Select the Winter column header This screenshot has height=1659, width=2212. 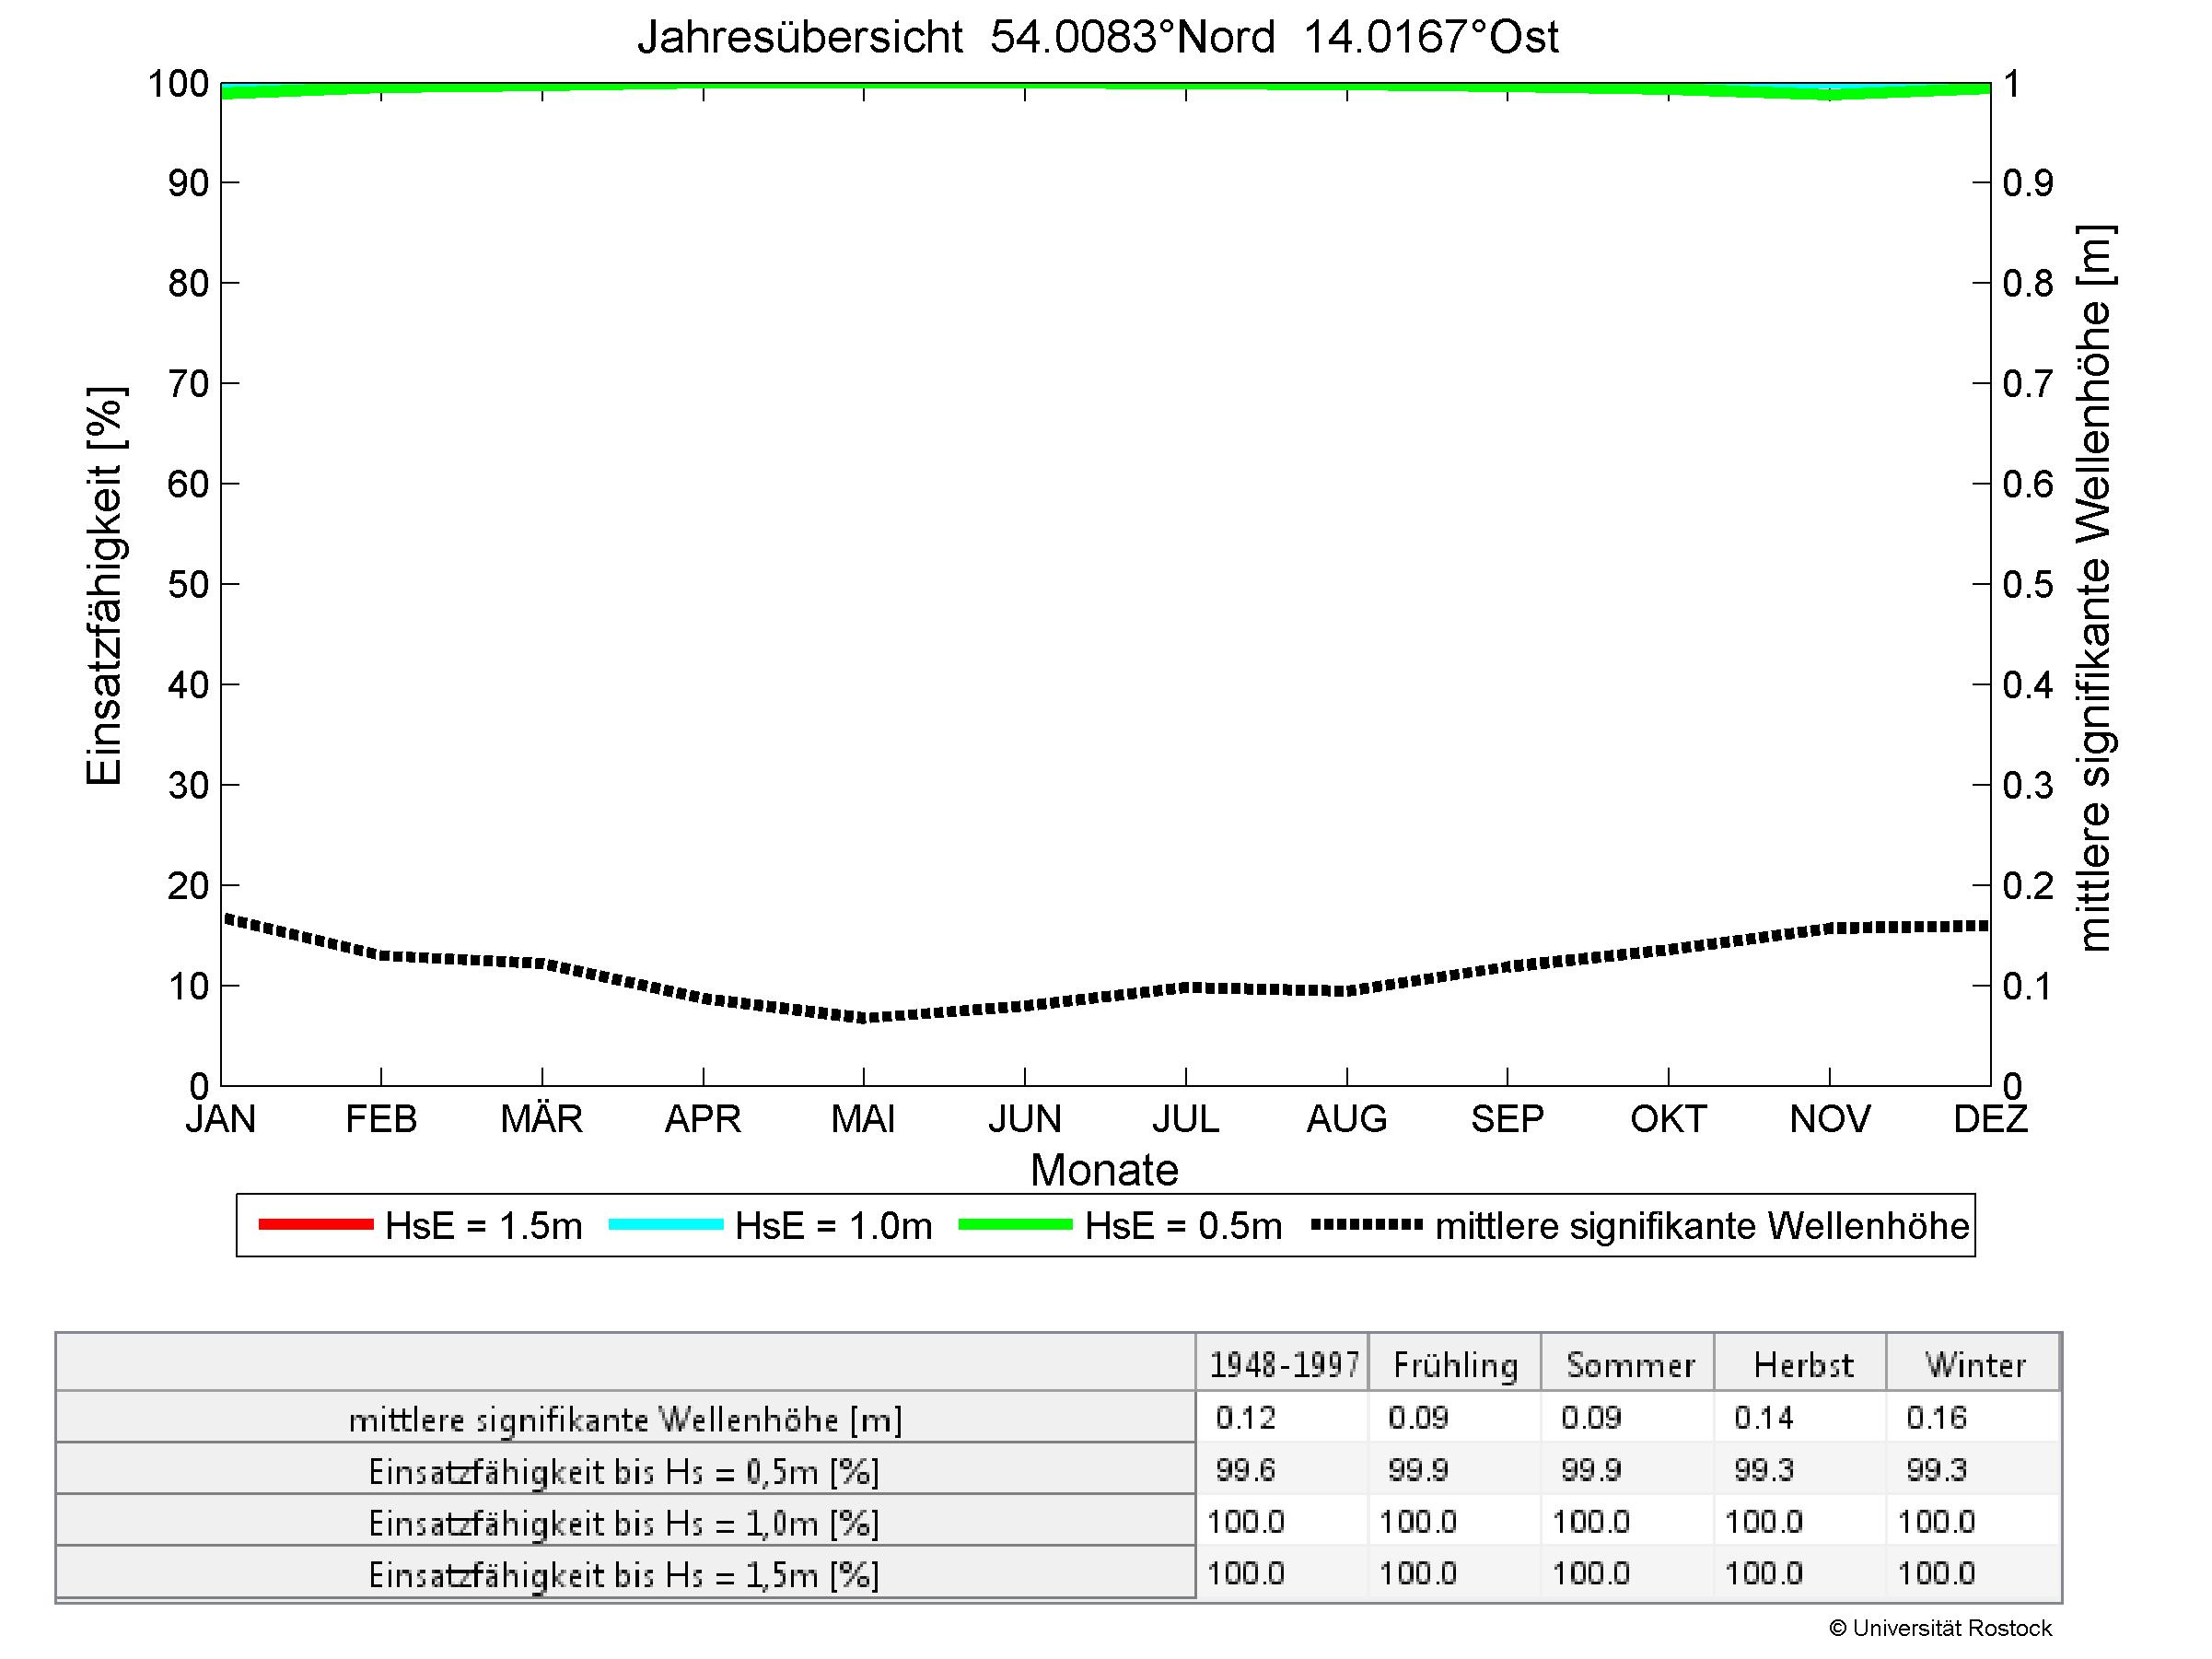pos(1975,1364)
